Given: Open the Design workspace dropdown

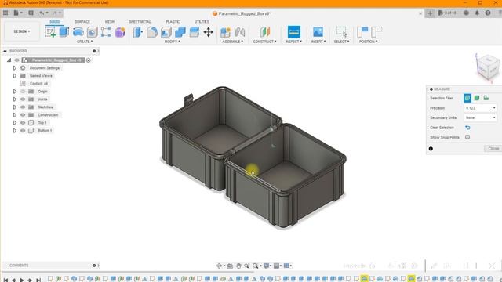Looking at the screenshot, I should click(22, 31).
